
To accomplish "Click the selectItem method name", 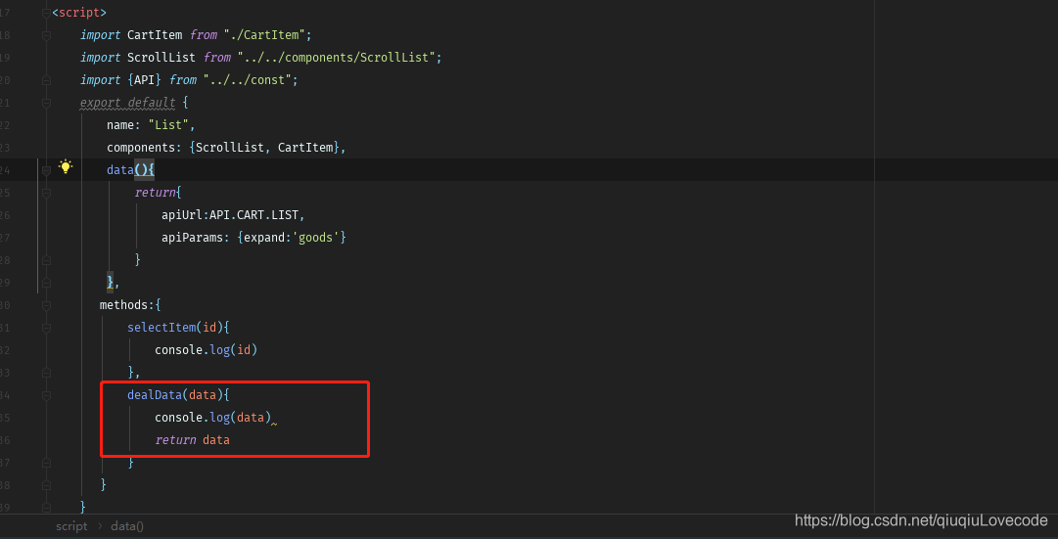I will 161,327.
